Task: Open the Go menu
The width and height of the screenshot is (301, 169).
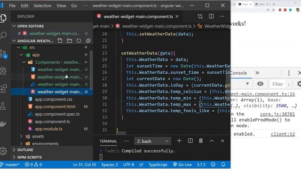Action: tap(74, 6)
